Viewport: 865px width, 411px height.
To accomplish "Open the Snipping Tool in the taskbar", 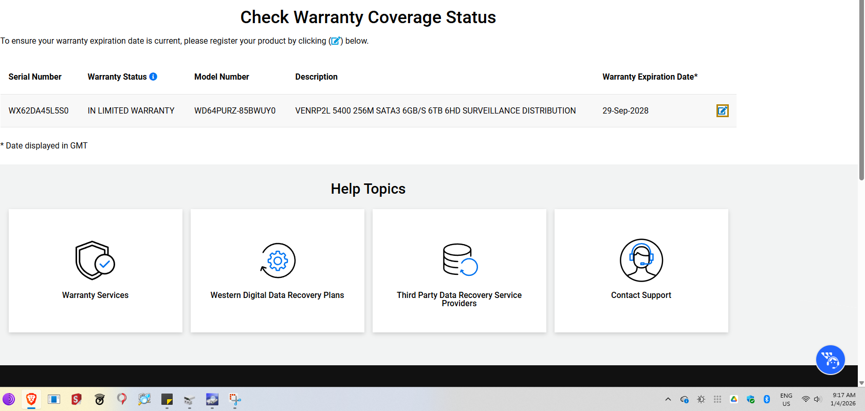I will point(235,399).
